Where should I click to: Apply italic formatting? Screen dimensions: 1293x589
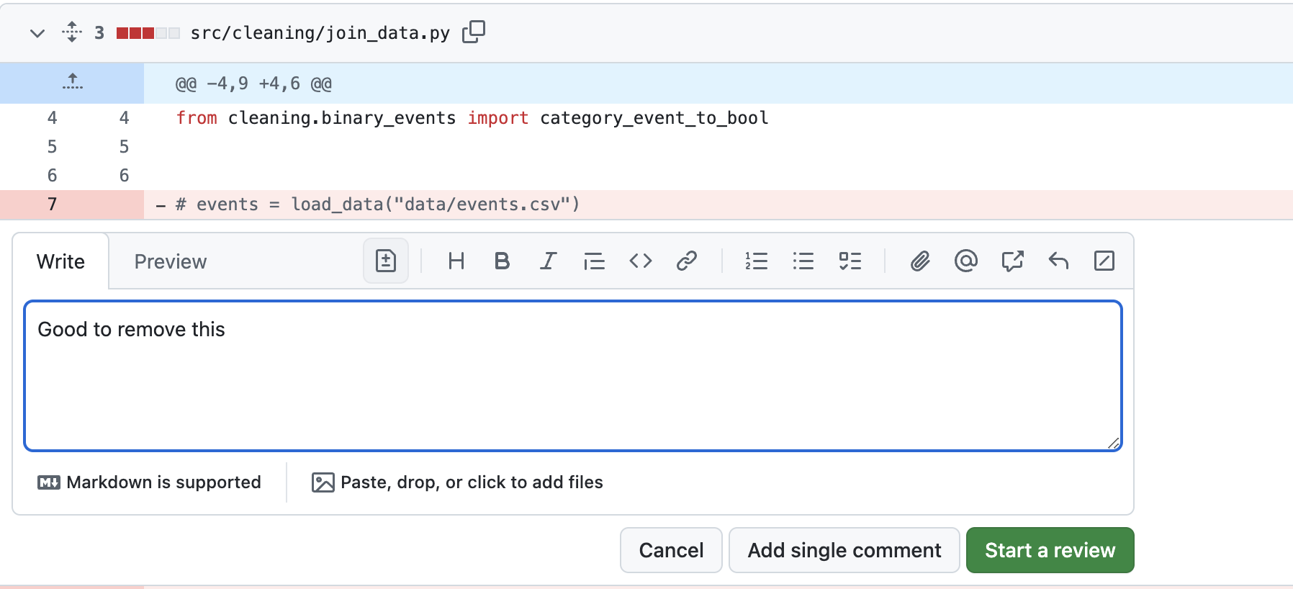(548, 261)
